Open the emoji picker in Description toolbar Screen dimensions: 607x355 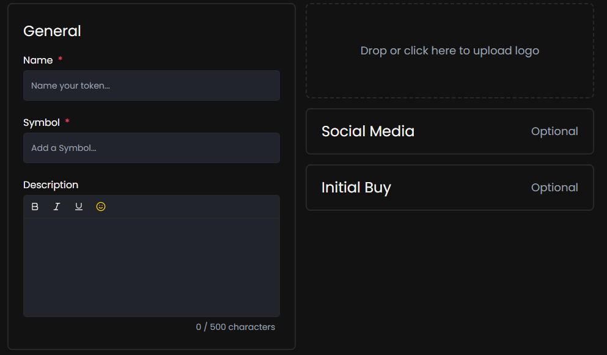pyautogui.click(x=101, y=207)
